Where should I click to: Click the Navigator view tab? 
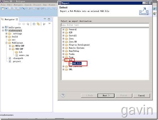pos(10,19)
